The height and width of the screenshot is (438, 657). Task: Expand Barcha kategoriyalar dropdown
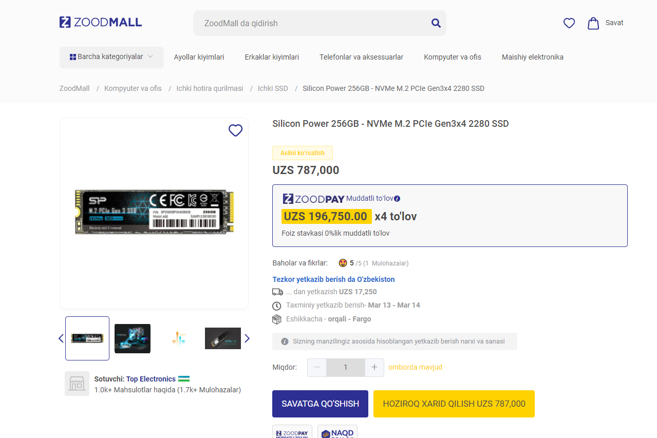point(111,57)
